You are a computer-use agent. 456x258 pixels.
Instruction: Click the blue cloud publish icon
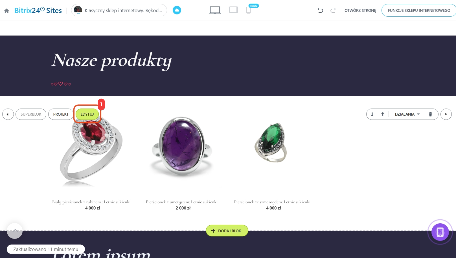177,10
